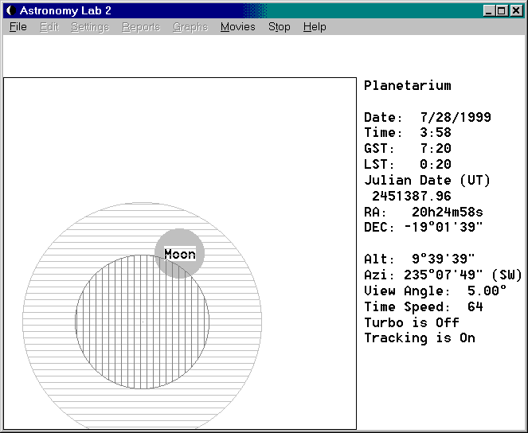The height and width of the screenshot is (433, 528).
Task: Open the File menu
Action: click(x=18, y=27)
